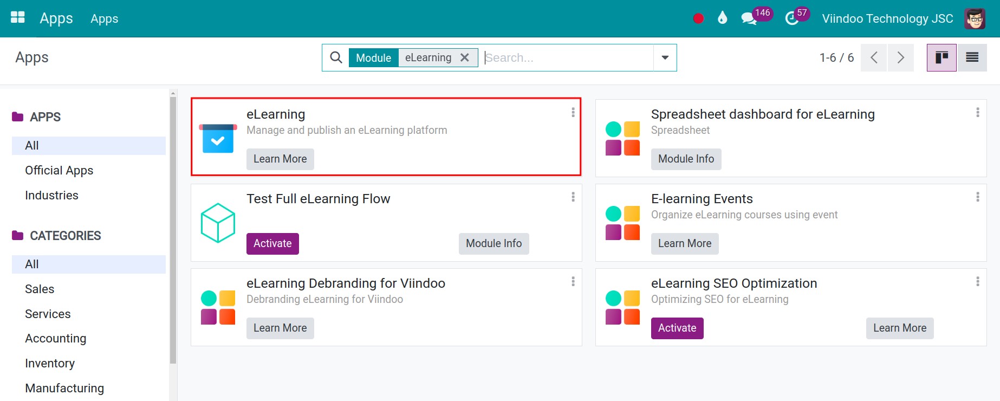The height and width of the screenshot is (401, 1000).
Task: Click the sidebar vertical scrollbar
Action: (173, 230)
